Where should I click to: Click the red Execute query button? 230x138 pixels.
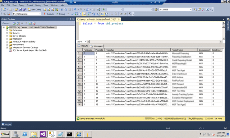pos(49,14)
